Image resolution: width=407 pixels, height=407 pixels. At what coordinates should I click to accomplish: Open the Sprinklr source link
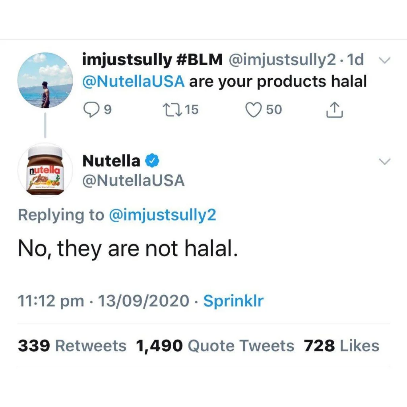coord(233,301)
